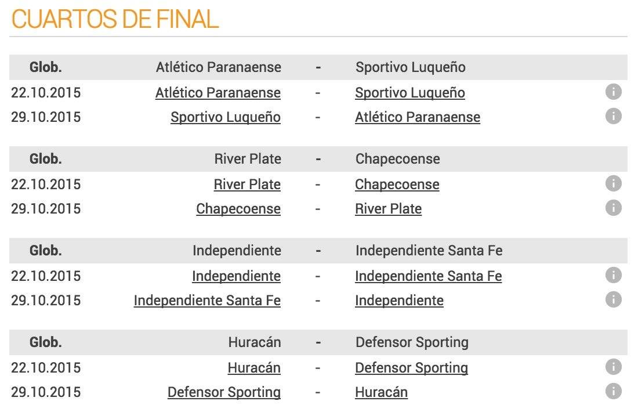The width and height of the screenshot is (638, 419).
Task: View info icon for Independiente vs Independiente Santa Fe 22.10.2015
Action: (613, 275)
